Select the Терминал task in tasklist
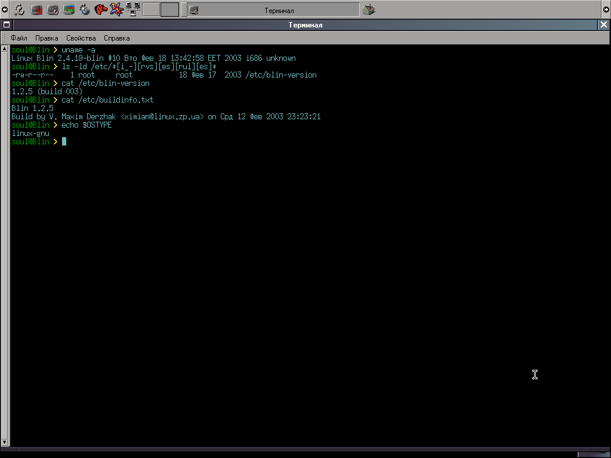The image size is (611, 458). point(273,10)
